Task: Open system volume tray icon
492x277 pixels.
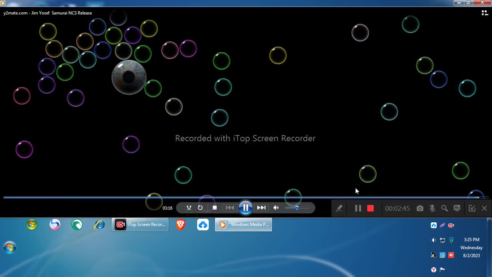Action: (x=434, y=240)
